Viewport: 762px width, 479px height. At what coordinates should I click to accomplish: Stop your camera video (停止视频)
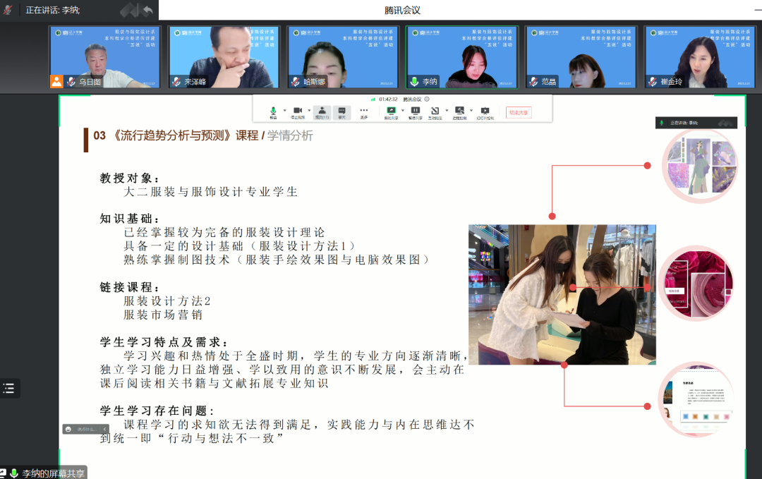(296, 111)
